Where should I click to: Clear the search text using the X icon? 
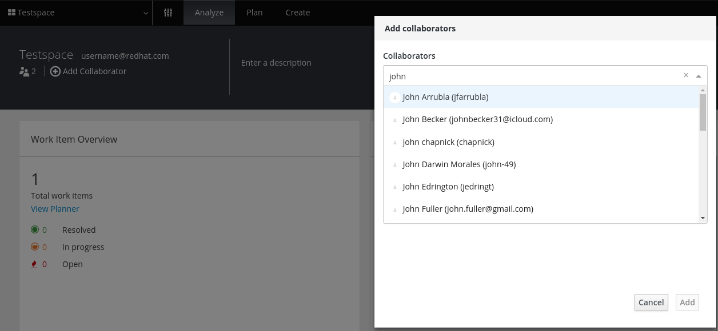(686, 75)
